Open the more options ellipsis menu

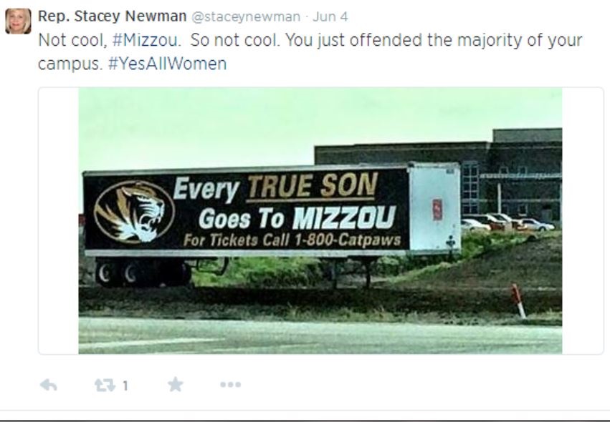[x=230, y=385]
